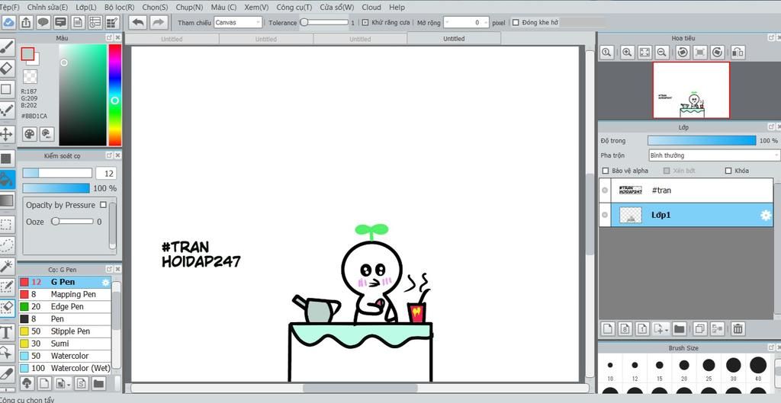Select the Magic Wand tool

point(6,266)
